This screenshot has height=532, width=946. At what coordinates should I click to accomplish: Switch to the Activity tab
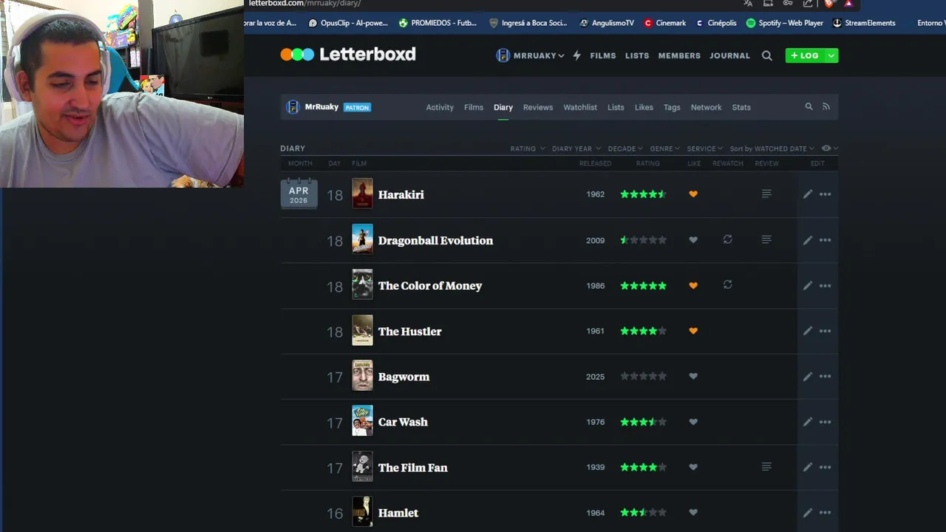[440, 107]
